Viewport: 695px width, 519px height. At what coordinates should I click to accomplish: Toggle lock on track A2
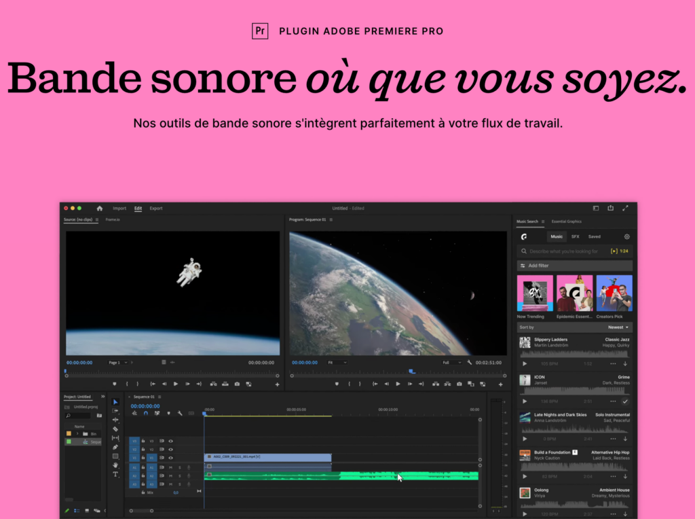143,476
